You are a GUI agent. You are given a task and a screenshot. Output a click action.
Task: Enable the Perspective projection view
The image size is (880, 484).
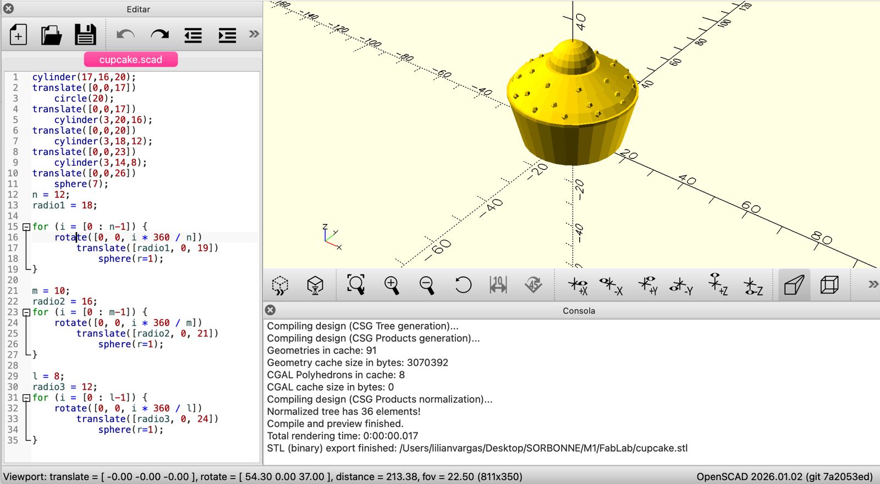click(794, 285)
